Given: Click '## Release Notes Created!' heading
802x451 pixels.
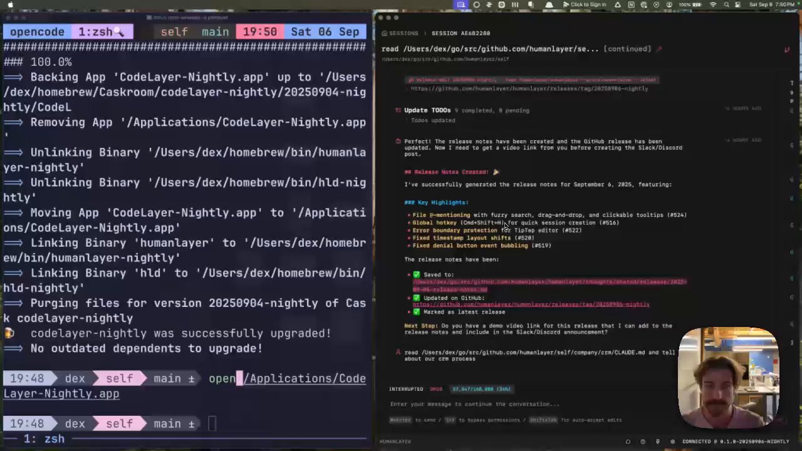Looking at the screenshot, I should (x=451, y=172).
